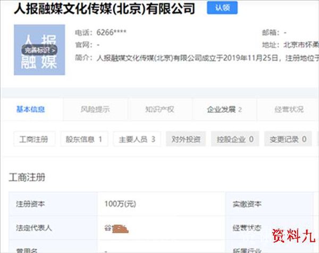Screen dimensions: 319x253
Task: Click the 工商注册 section heading
Action: coord(27,177)
